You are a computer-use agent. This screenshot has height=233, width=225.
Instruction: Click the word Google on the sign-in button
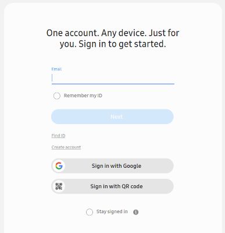tap(132, 166)
